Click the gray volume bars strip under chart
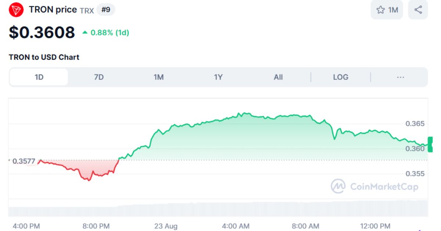Image resolution: width=441 pixels, height=231 pixels. 218,208
